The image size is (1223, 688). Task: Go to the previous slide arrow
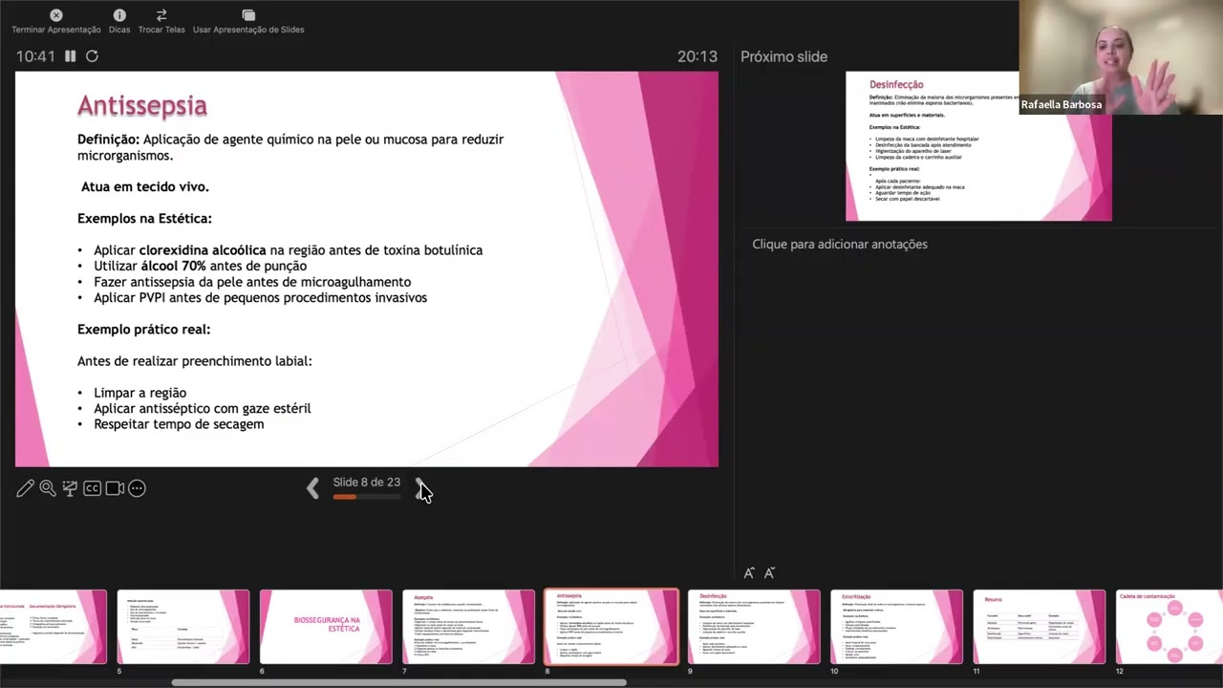312,488
